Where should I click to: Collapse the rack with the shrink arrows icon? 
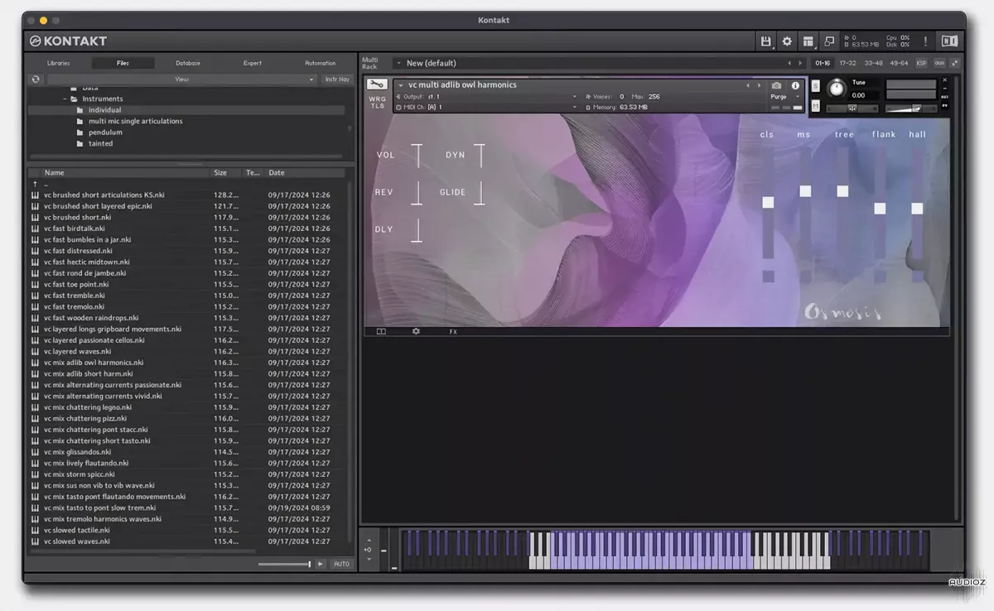[955, 63]
